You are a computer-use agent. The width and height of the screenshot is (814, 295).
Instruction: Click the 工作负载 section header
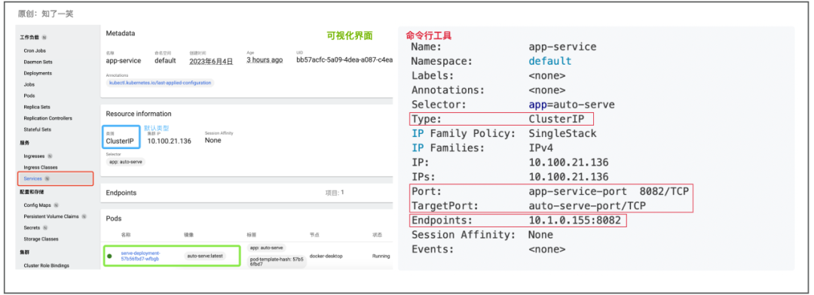29,38
